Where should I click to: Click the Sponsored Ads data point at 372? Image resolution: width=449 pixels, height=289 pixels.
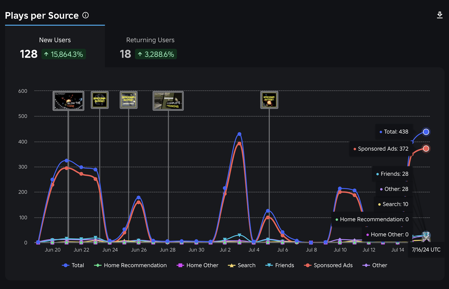tap(426, 149)
